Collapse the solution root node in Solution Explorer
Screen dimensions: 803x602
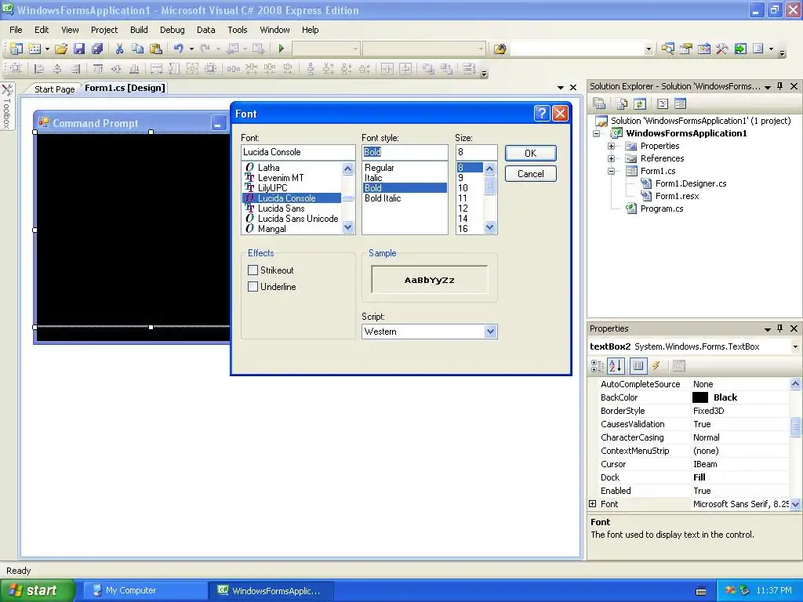tap(597, 133)
